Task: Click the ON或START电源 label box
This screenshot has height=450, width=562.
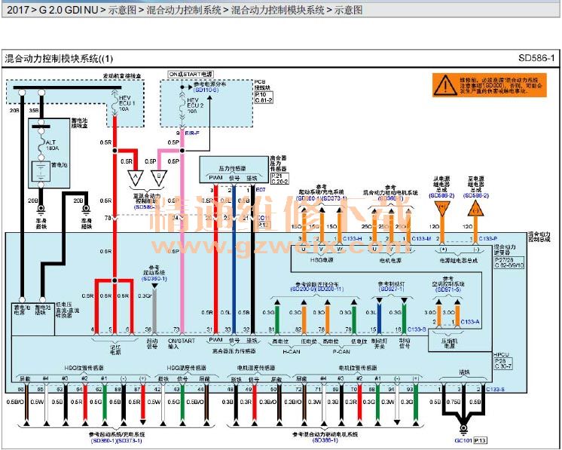Action: tap(191, 74)
